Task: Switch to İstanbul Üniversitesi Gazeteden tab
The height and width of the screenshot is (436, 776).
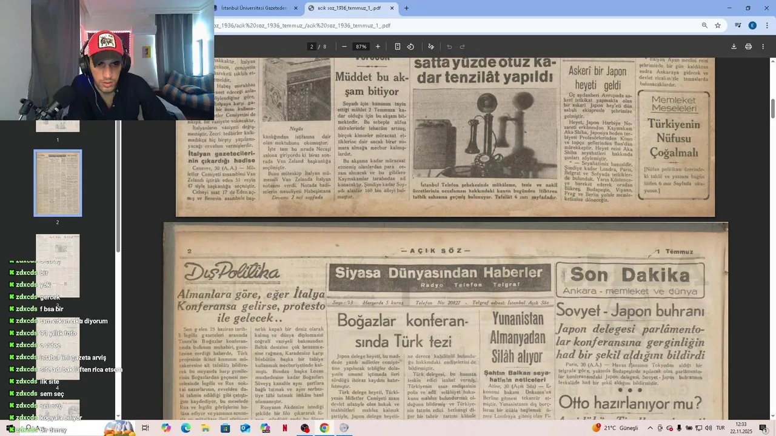Action: click(x=253, y=8)
